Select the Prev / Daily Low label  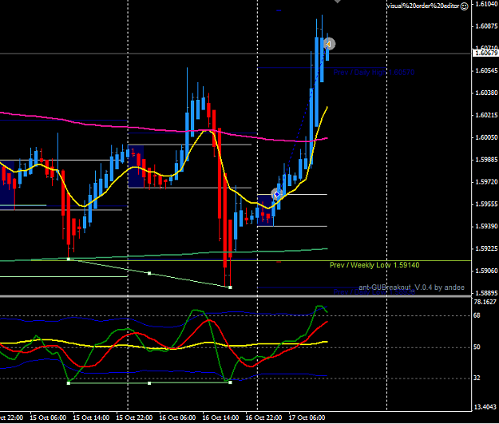(374, 292)
